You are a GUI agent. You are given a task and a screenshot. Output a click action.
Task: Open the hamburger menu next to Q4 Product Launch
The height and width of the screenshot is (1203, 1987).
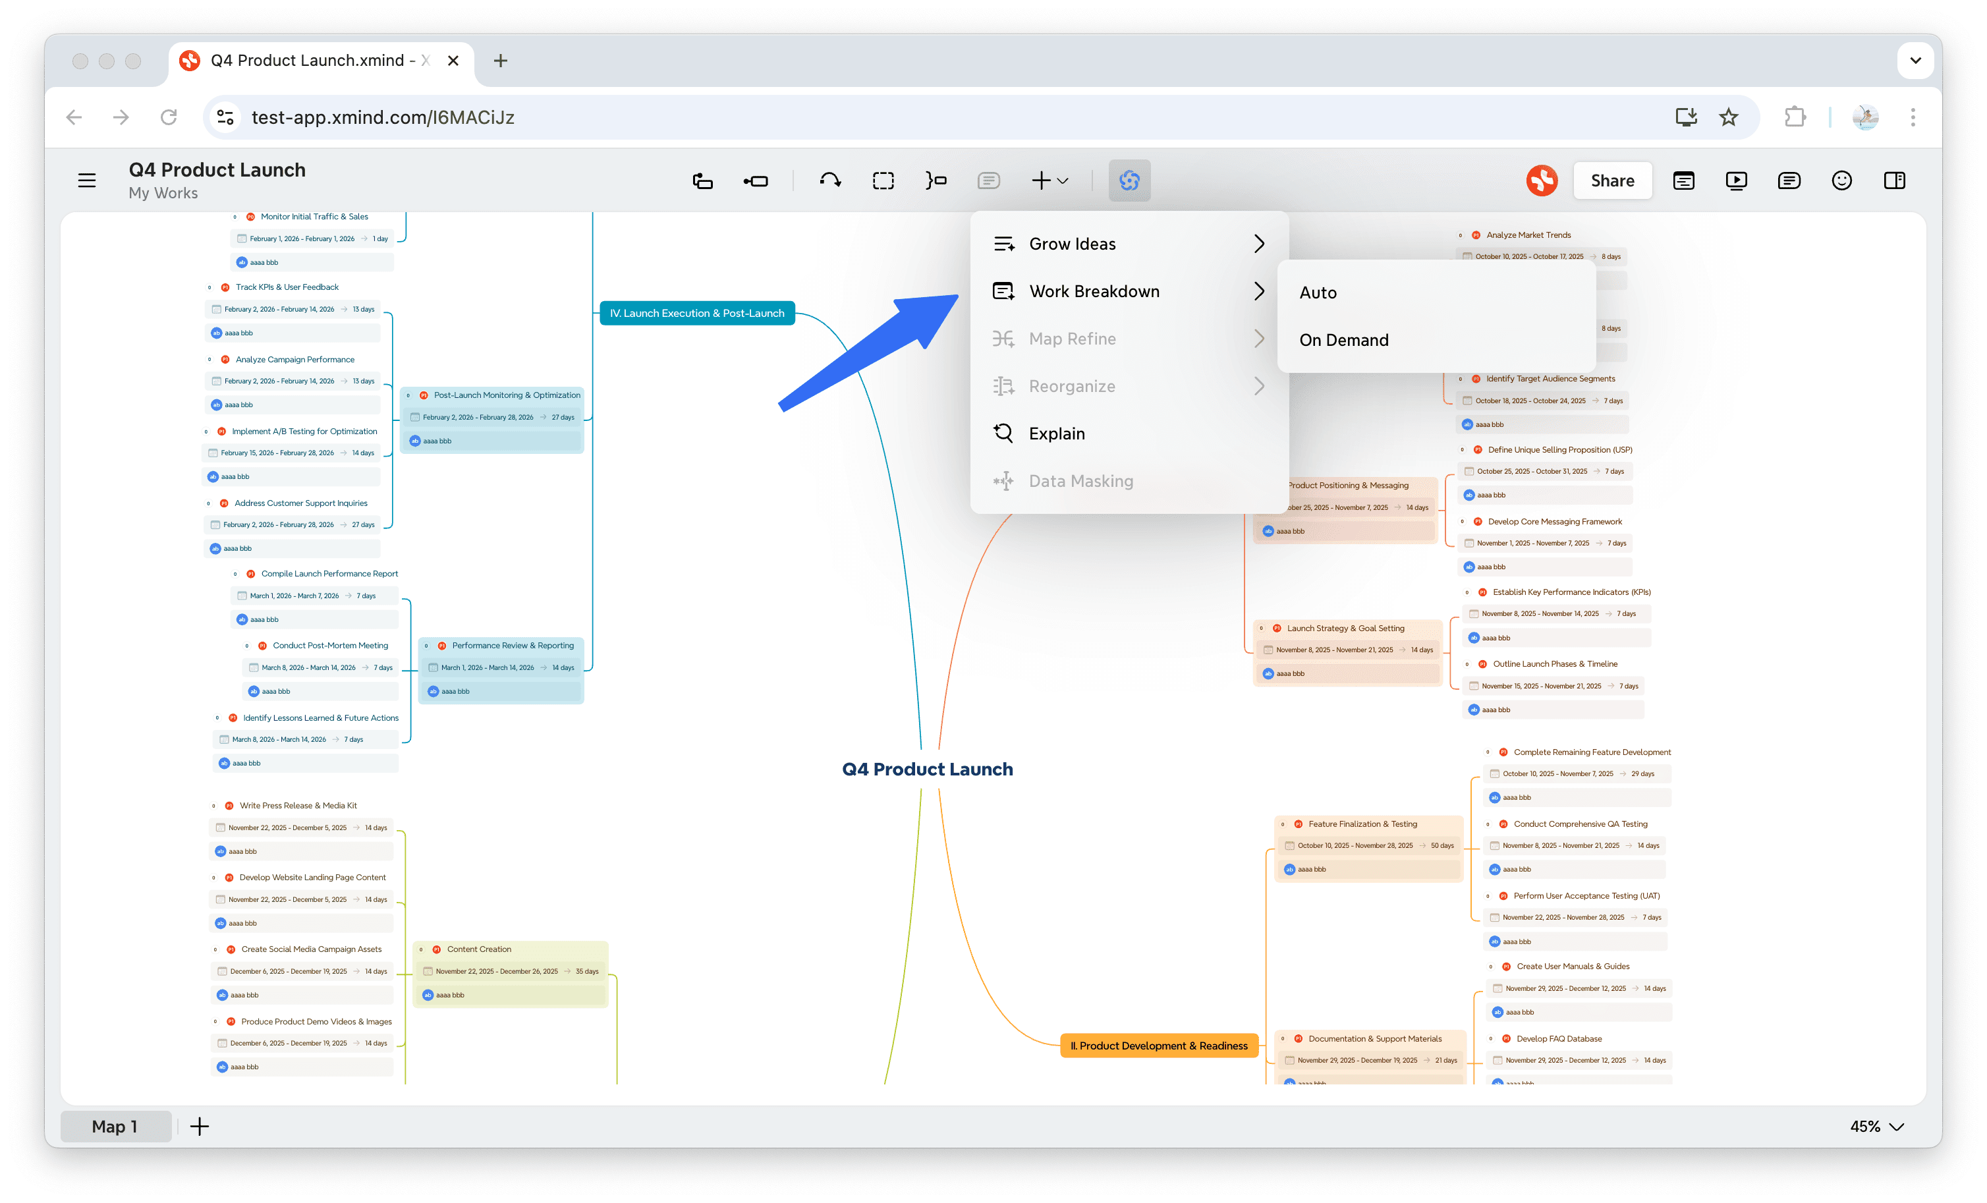click(x=86, y=180)
